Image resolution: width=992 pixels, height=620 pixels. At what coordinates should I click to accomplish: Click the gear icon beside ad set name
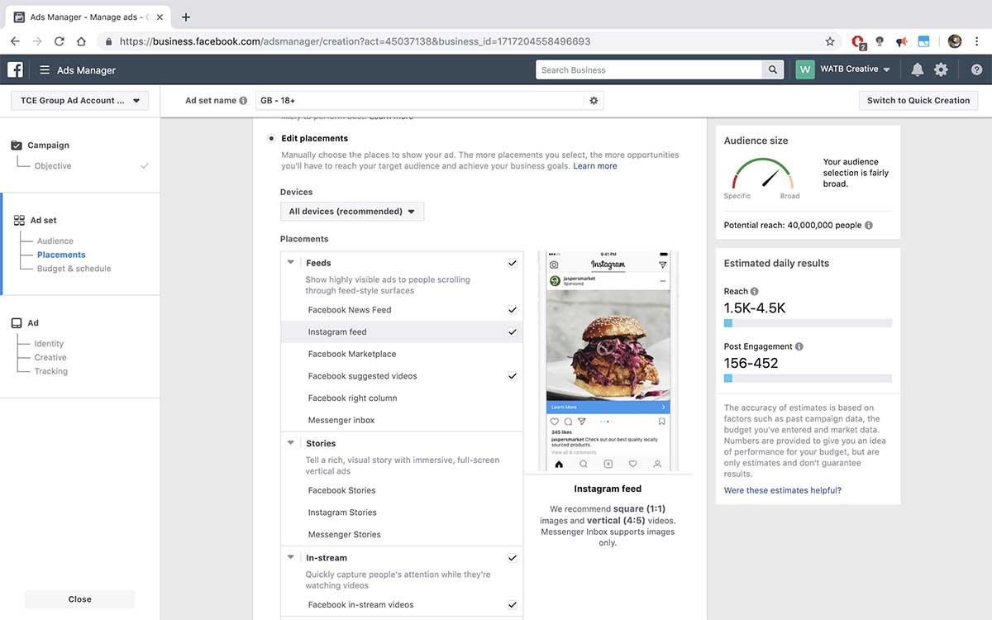point(594,99)
